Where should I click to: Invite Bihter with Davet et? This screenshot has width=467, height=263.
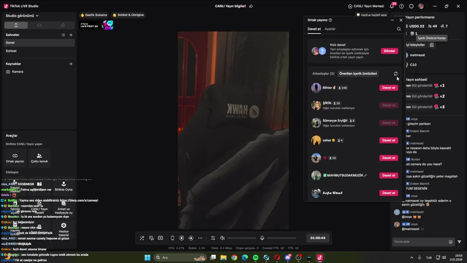click(x=389, y=88)
